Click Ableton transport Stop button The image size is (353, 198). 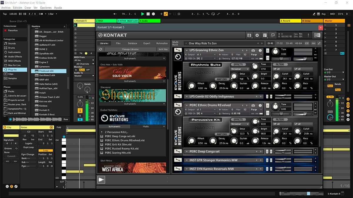coord(148,14)
